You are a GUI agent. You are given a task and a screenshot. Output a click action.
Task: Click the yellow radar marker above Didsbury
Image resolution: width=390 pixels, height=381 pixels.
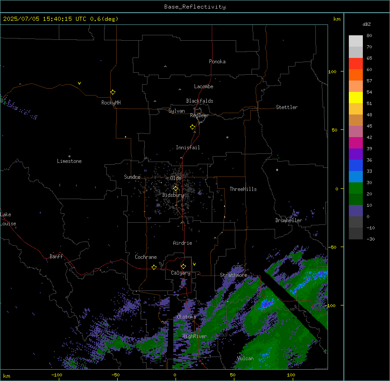point(176,188)
